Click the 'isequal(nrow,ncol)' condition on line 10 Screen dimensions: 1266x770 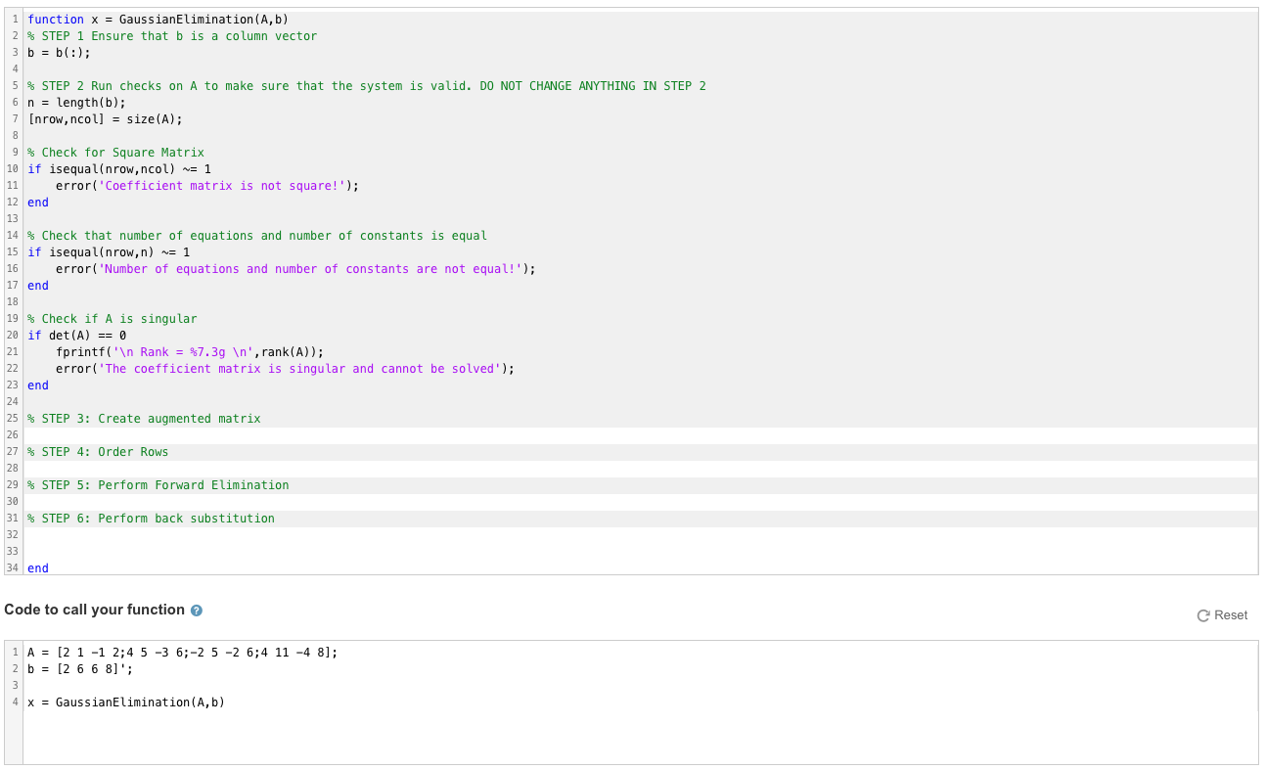(x=108, y=168)
